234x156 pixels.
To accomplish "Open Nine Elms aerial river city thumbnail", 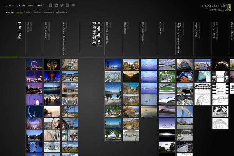I will (113, 76).
